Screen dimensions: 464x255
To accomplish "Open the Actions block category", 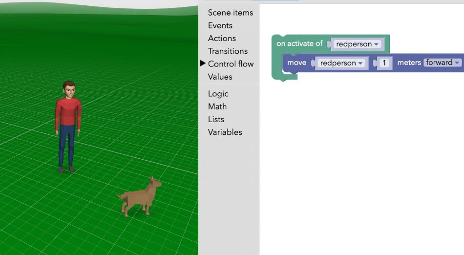I will click(x=222, y=38).
